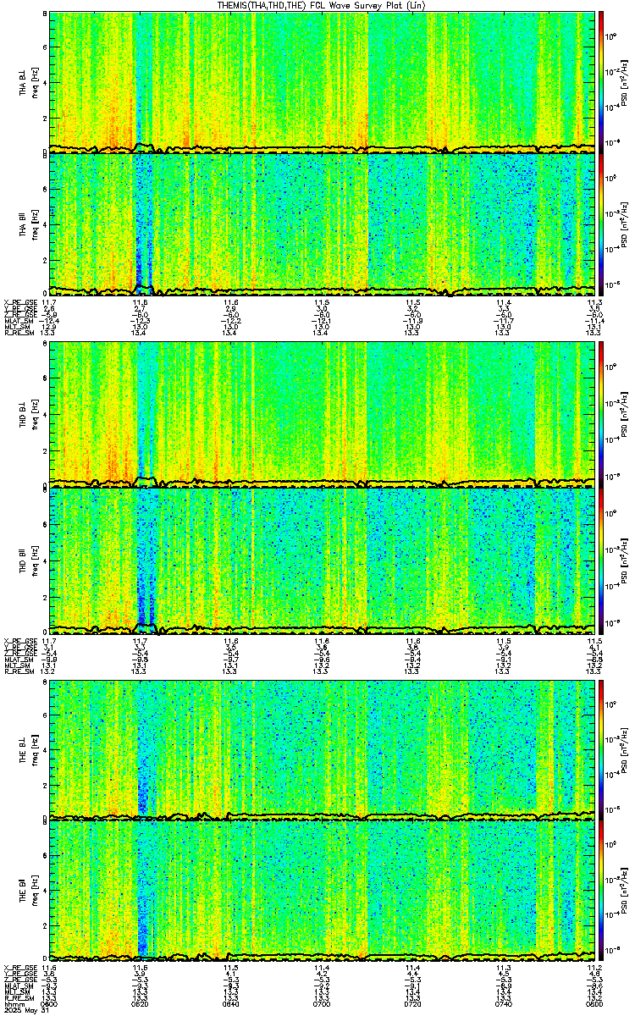635x1016 pixels.
Task: Click the 'PSD [nT²/Hz]' label beside THA B⊥
Action: click(625, 82)
